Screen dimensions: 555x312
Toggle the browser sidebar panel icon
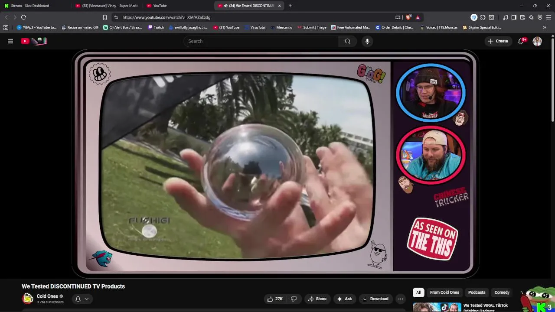[x=514, y=17]
